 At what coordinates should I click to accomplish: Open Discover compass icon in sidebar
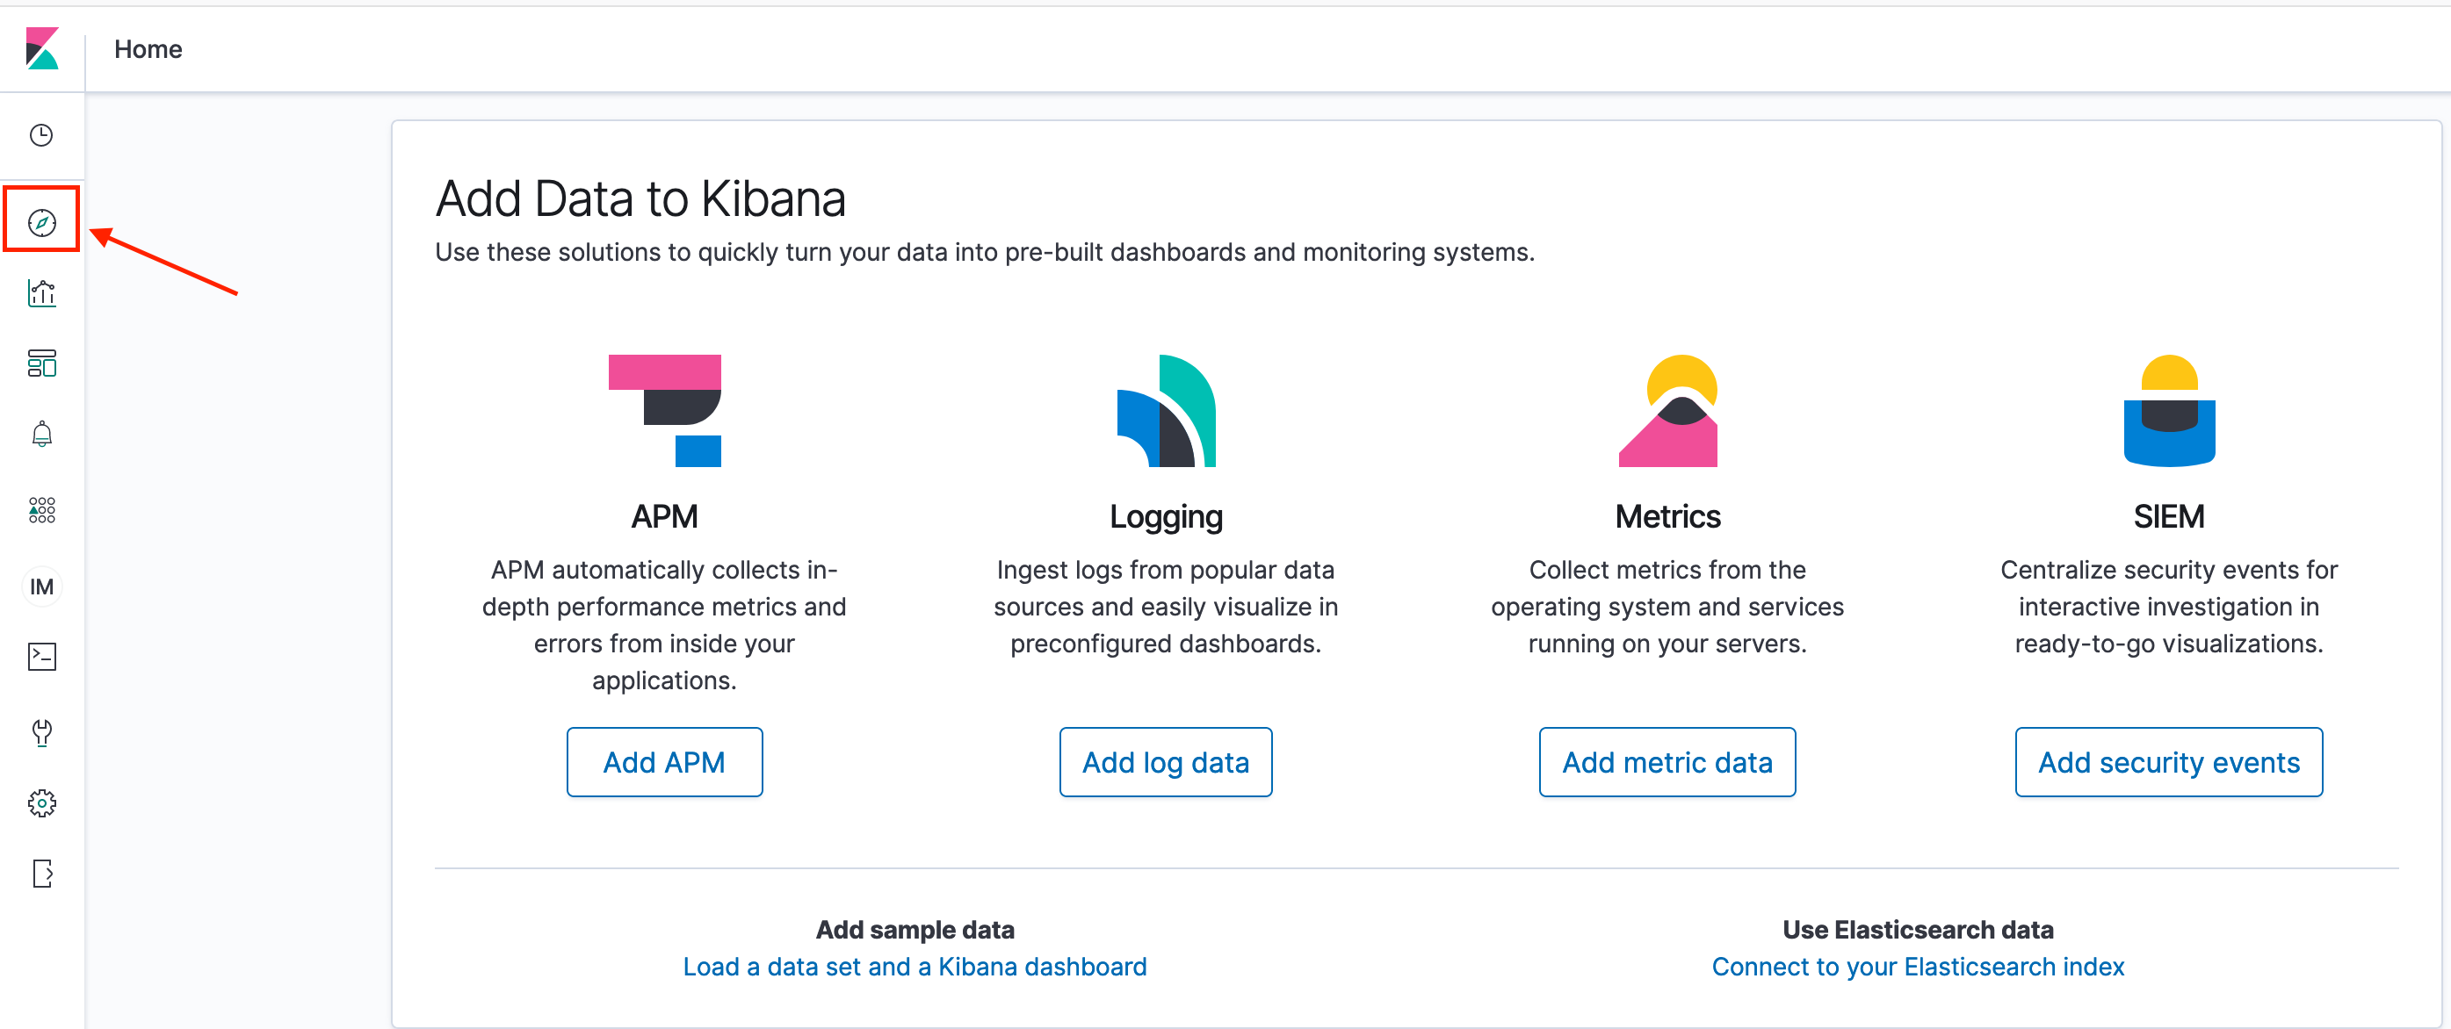click(x=42, y=222)
